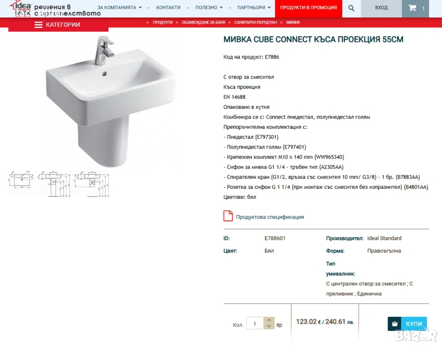The width and height of the screenshot is (442, 347).
Task: Click the quantity input field
Action: [x=255, y=323]
